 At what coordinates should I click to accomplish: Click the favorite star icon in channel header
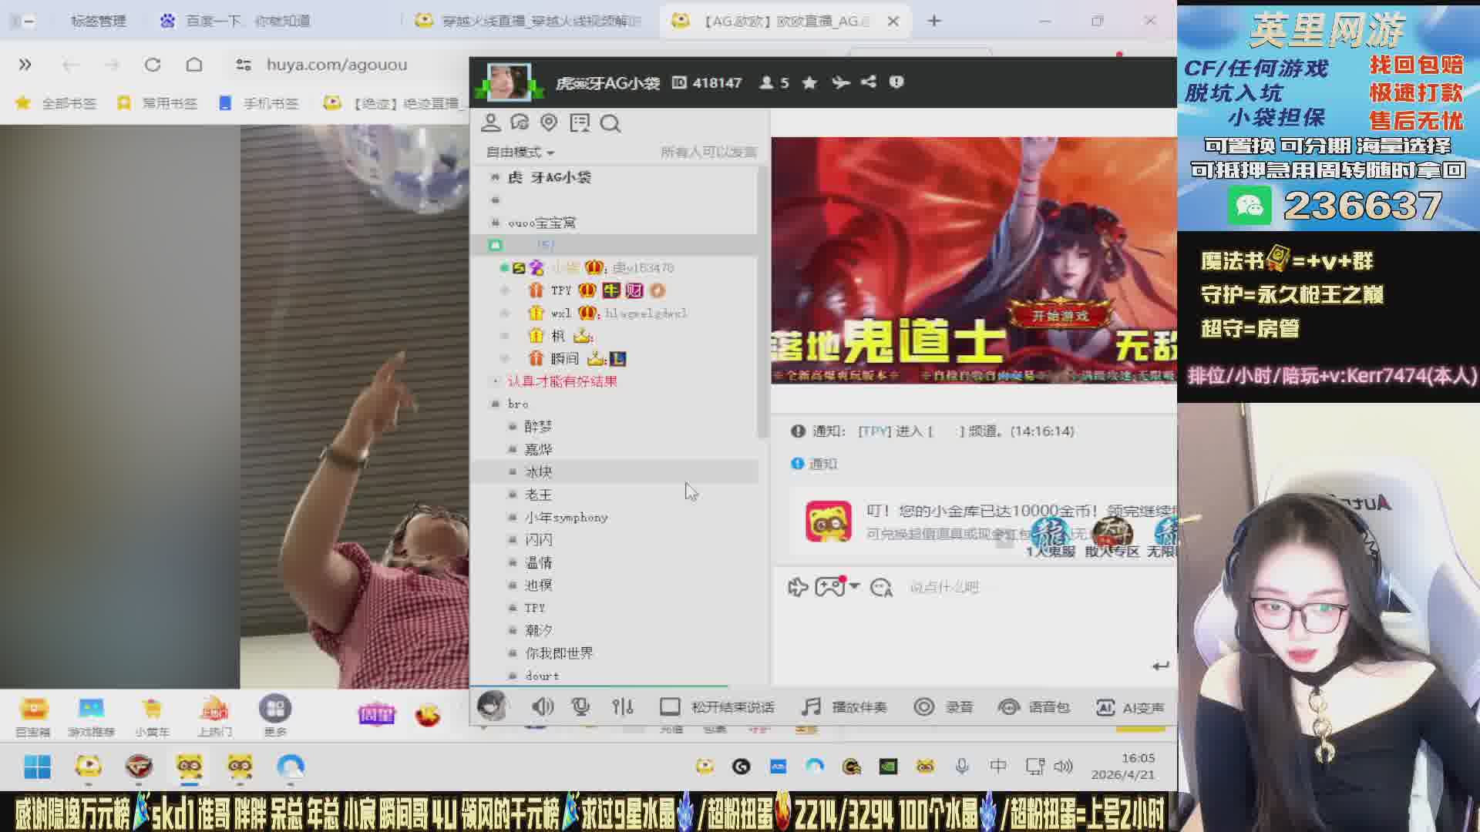(809, 82)
